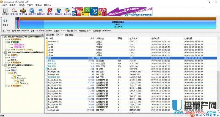Collapse the HD0 WDC disk tree node
This screenshot has width=220, height=117.
3,37
